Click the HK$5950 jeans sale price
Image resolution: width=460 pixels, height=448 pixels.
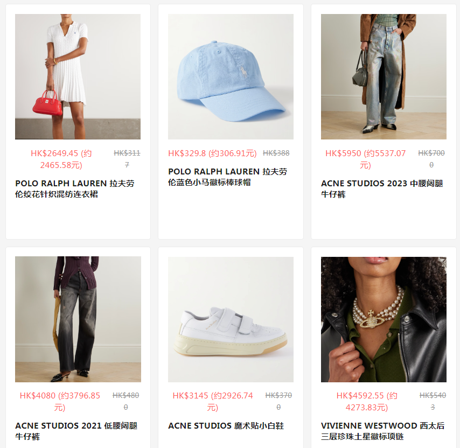(x=365, y=159)
